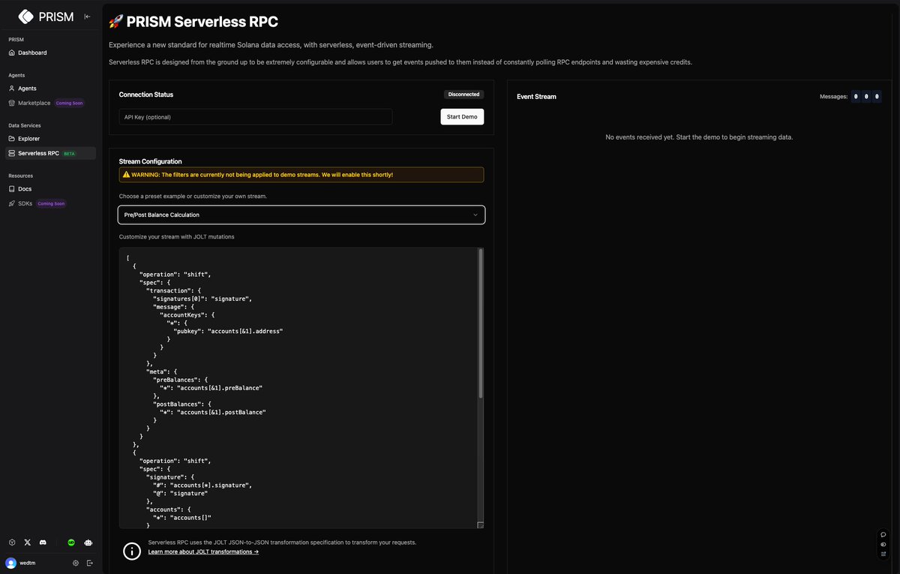The image size is (900, 574).
Task: Click the white robot icon
Action: (x=88, y=542)
